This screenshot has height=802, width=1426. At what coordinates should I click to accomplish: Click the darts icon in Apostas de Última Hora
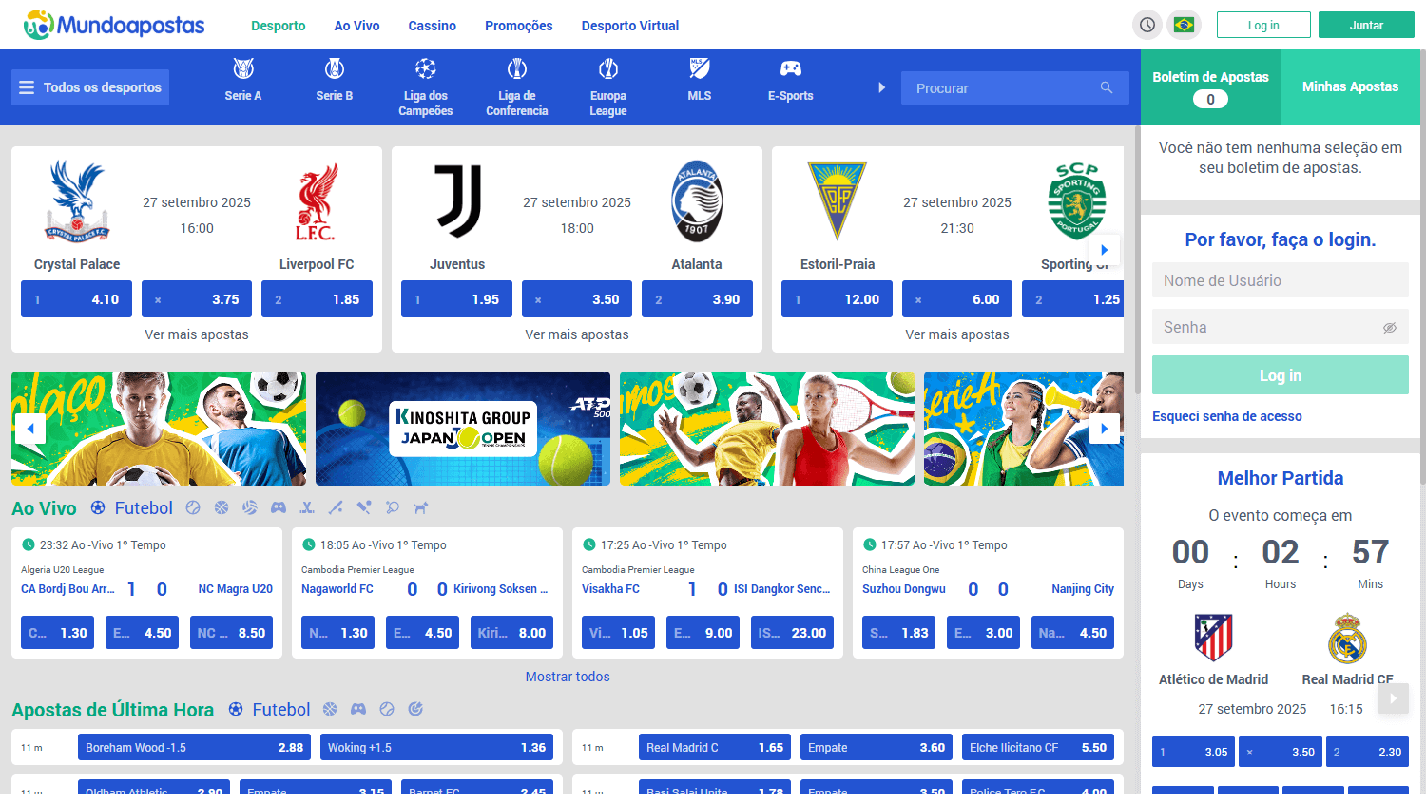pyautogui.click(x=415, y=709)
